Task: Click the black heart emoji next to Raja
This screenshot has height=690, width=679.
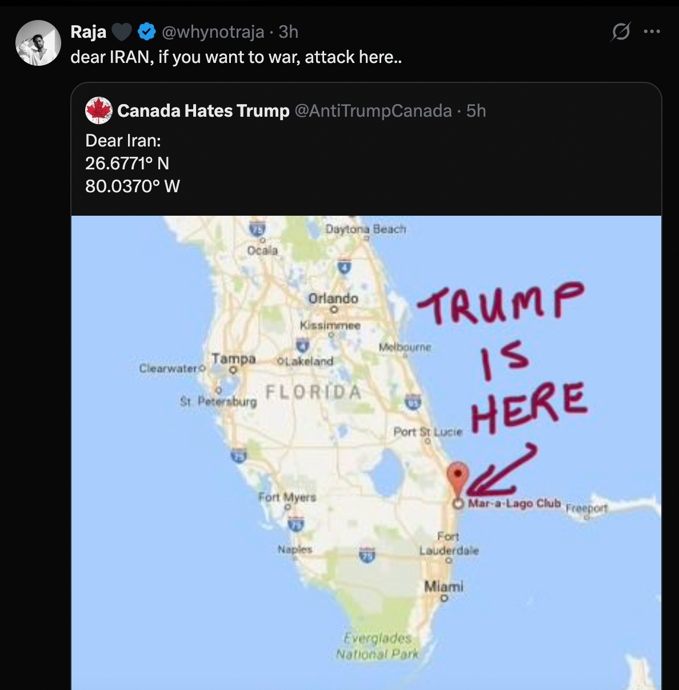Action: pos(121,32)
